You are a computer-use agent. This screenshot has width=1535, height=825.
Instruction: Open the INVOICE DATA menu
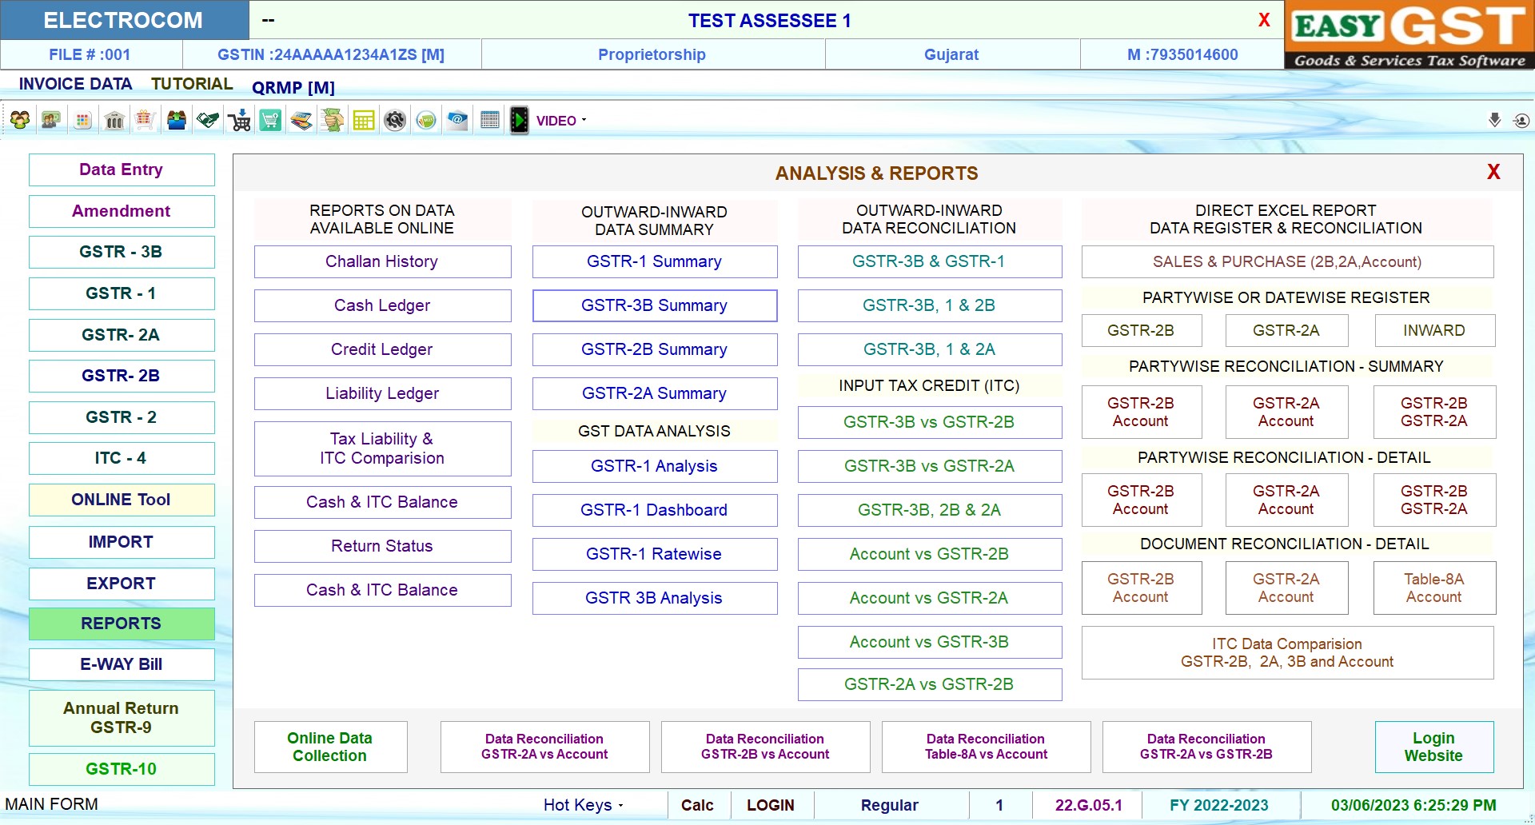75,84
